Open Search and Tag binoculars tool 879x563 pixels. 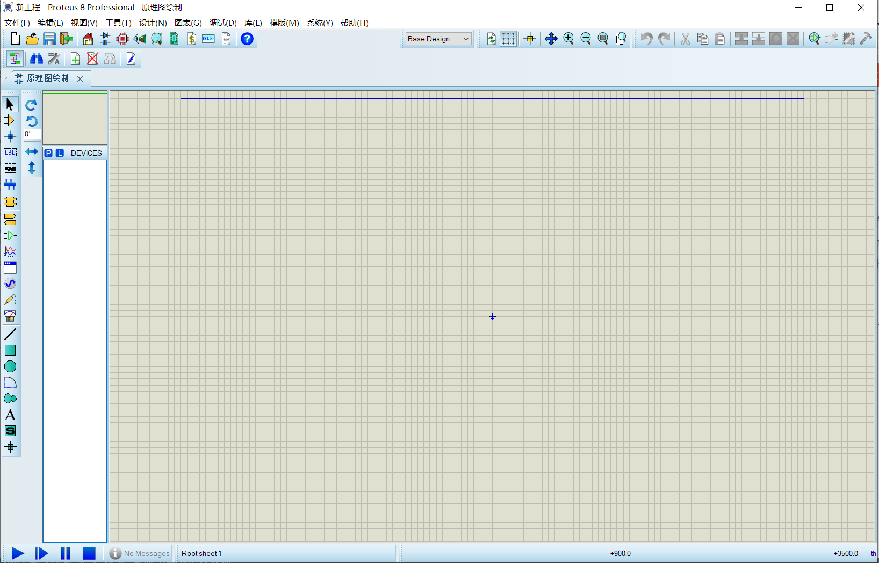37,59
